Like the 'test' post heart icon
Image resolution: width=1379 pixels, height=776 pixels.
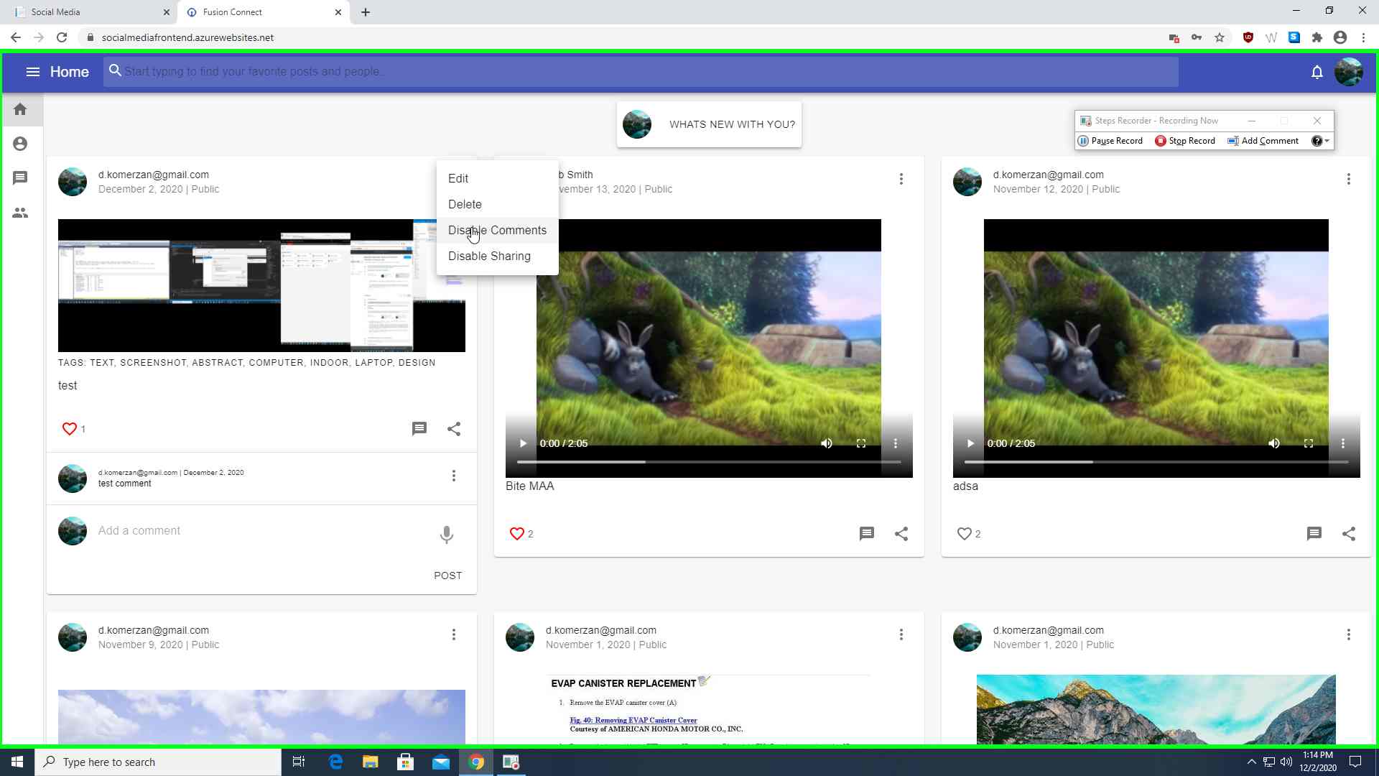[x=69, y=429]
